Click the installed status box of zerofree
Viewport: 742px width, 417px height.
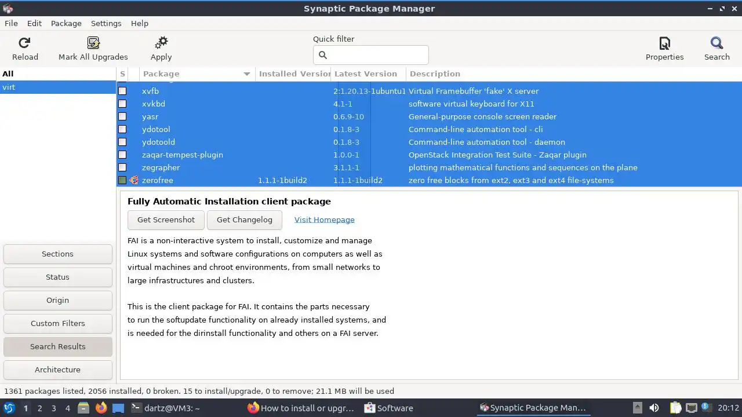[x=122, y=180]
